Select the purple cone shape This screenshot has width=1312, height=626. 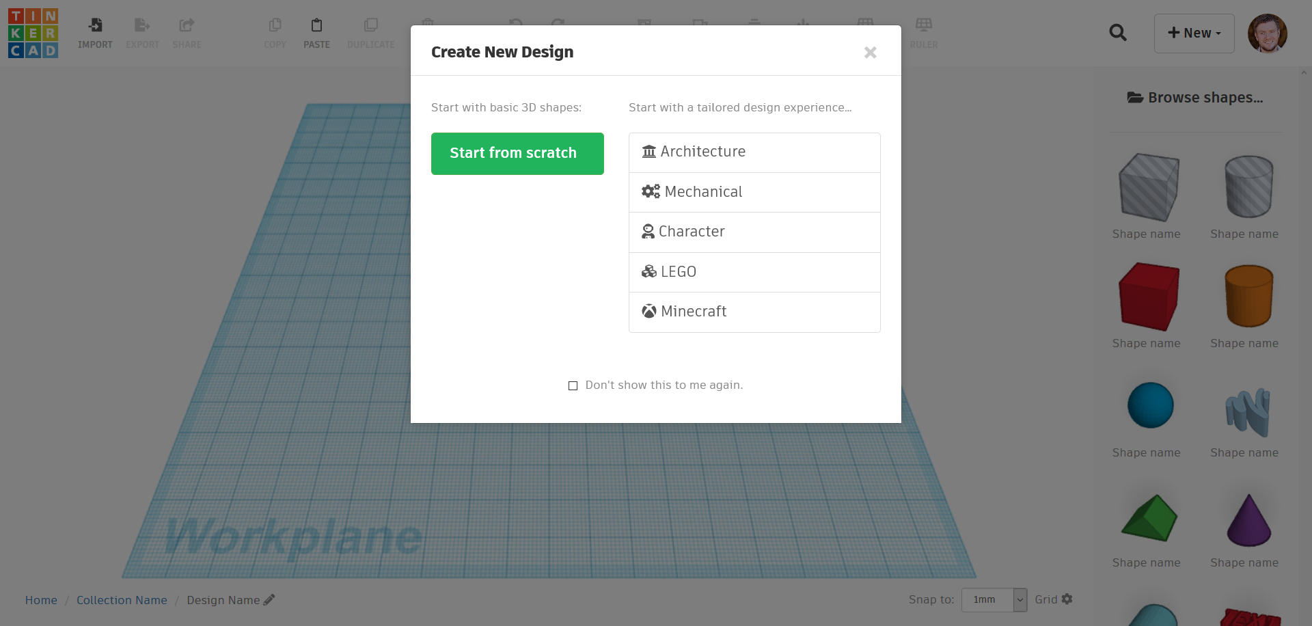tap(1248, 520)
